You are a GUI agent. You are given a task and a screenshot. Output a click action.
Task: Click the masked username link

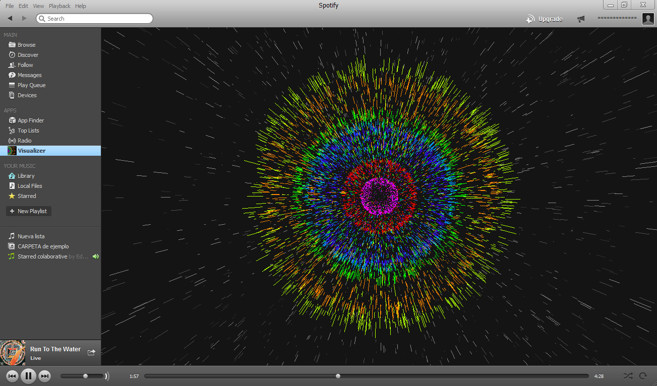click(x=617, y=18)
